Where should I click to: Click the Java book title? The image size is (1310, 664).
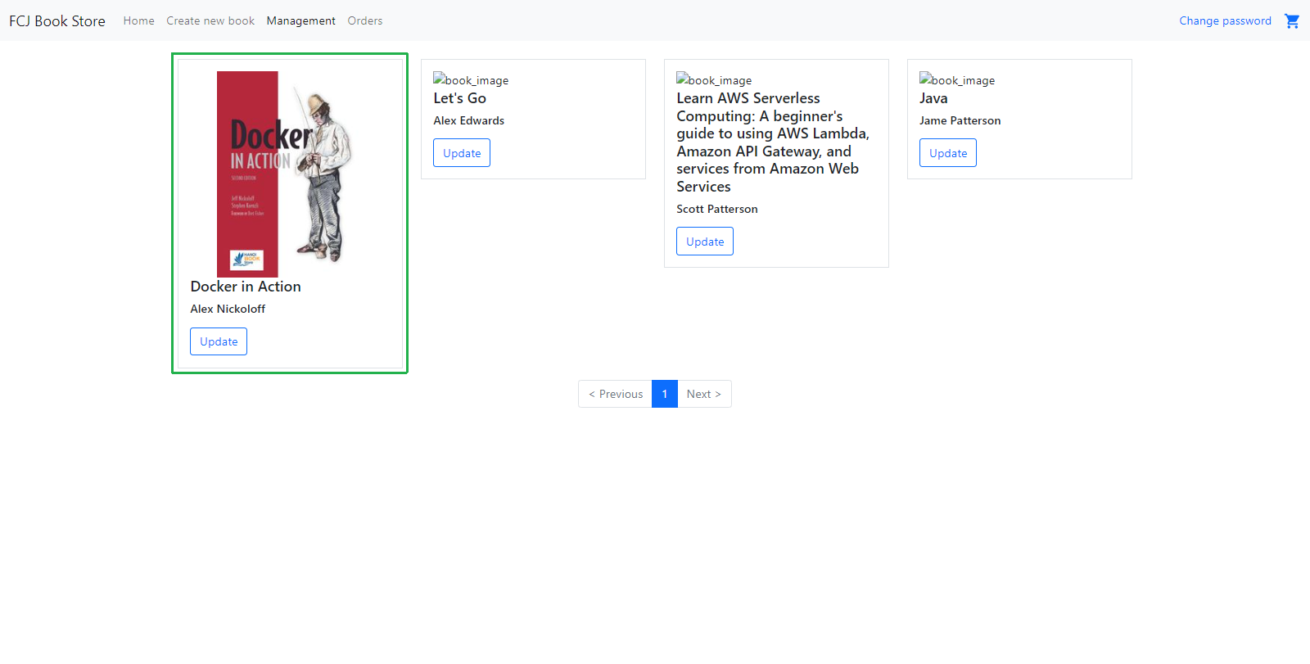(933, 98)
